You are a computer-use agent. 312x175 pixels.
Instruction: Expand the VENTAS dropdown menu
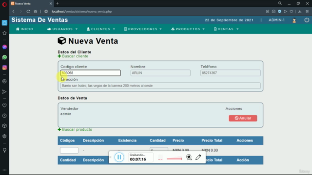pos(226,29)
